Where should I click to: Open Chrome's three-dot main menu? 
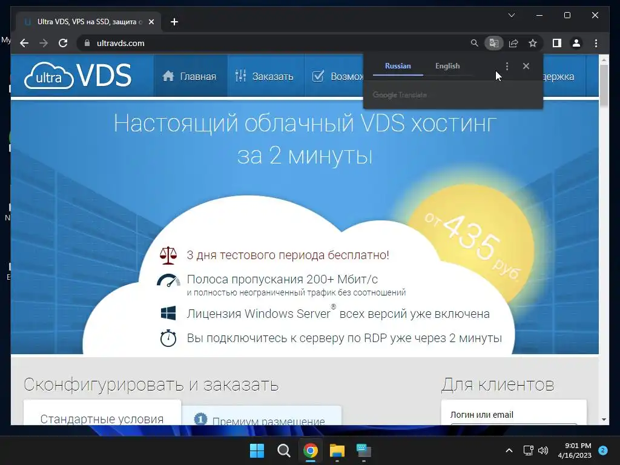596,43
